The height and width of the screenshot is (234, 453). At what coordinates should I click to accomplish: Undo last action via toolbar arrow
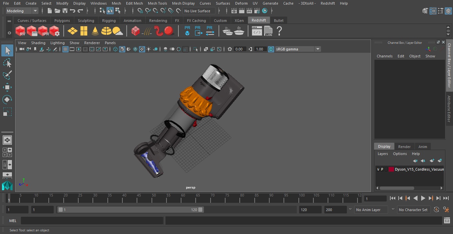[73, 11]
